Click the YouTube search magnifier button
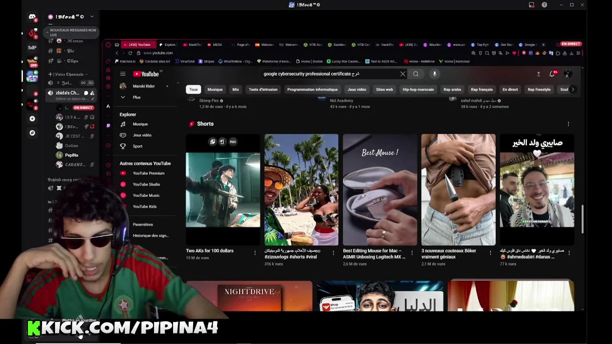The height and width of the screenshot is (344, 612). (x=416, y=74)
